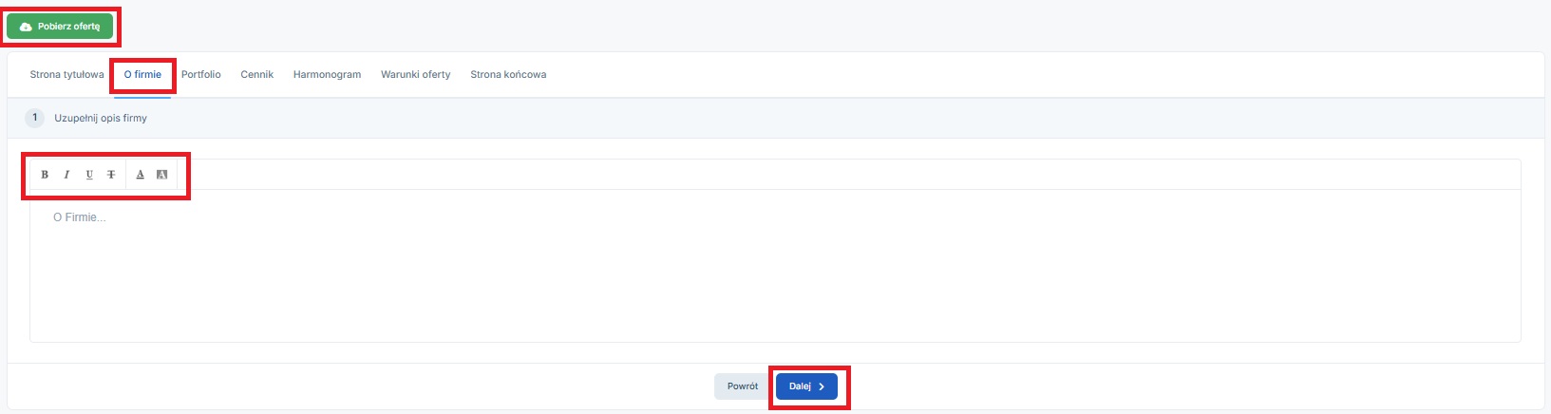Open the Portfolio tab

pos(201,74)
